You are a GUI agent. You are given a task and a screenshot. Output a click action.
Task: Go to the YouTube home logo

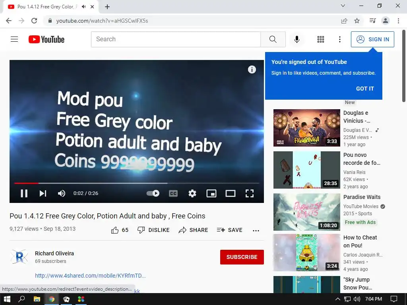(47, 39)
